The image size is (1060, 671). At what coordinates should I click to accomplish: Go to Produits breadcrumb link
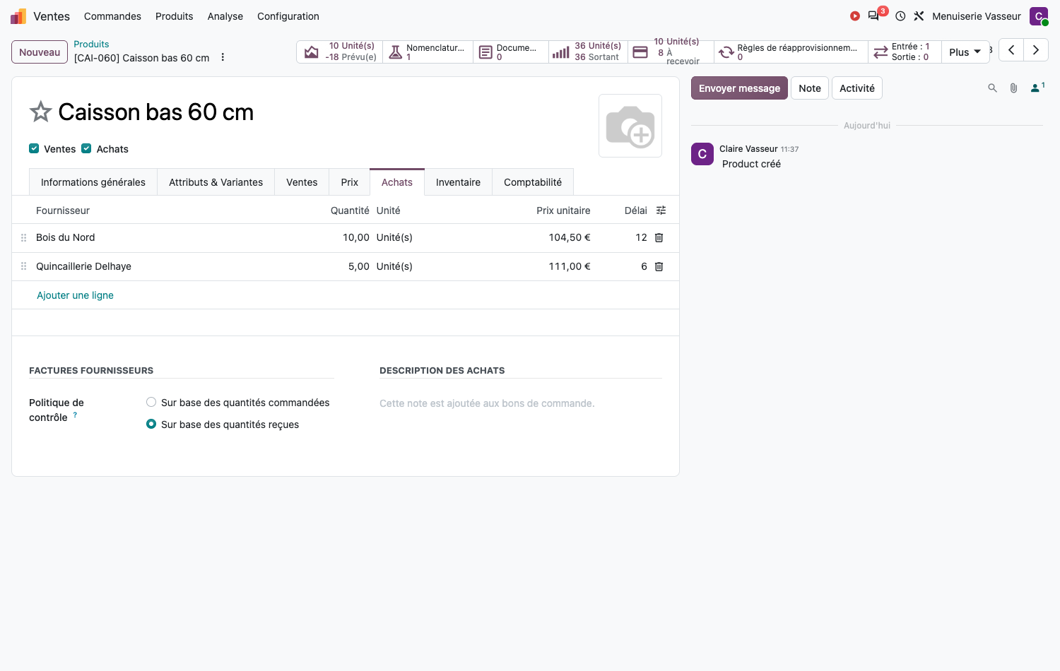pyautogui.click(x=91, y=44)
